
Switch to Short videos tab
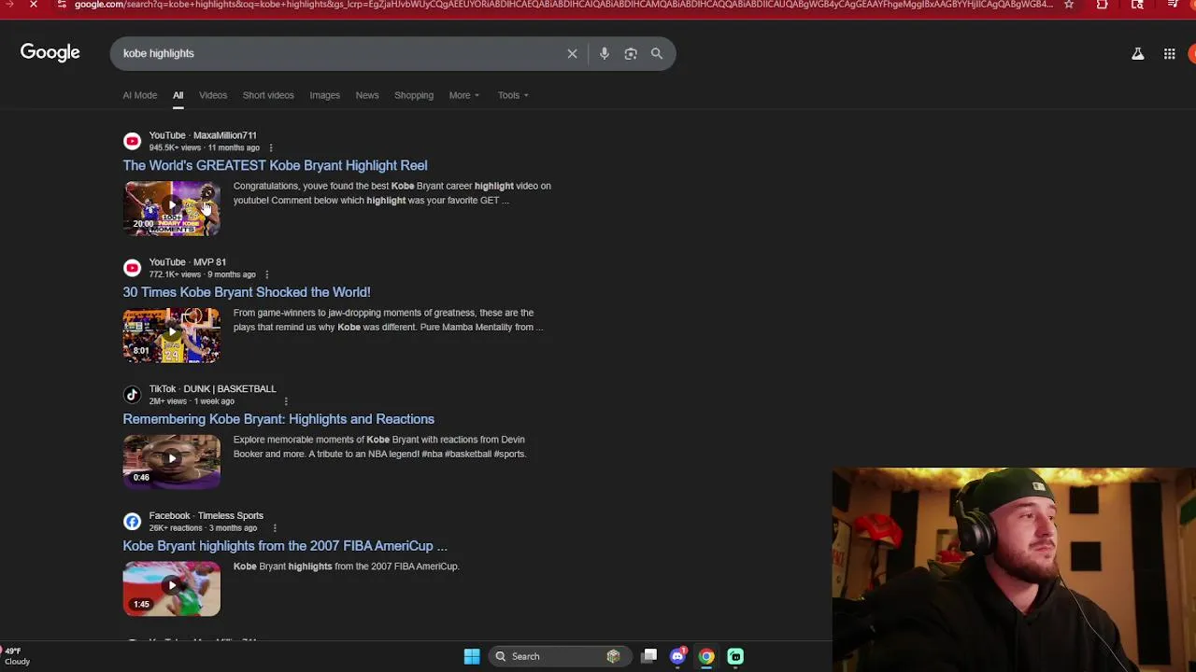(x=268, y=95)
